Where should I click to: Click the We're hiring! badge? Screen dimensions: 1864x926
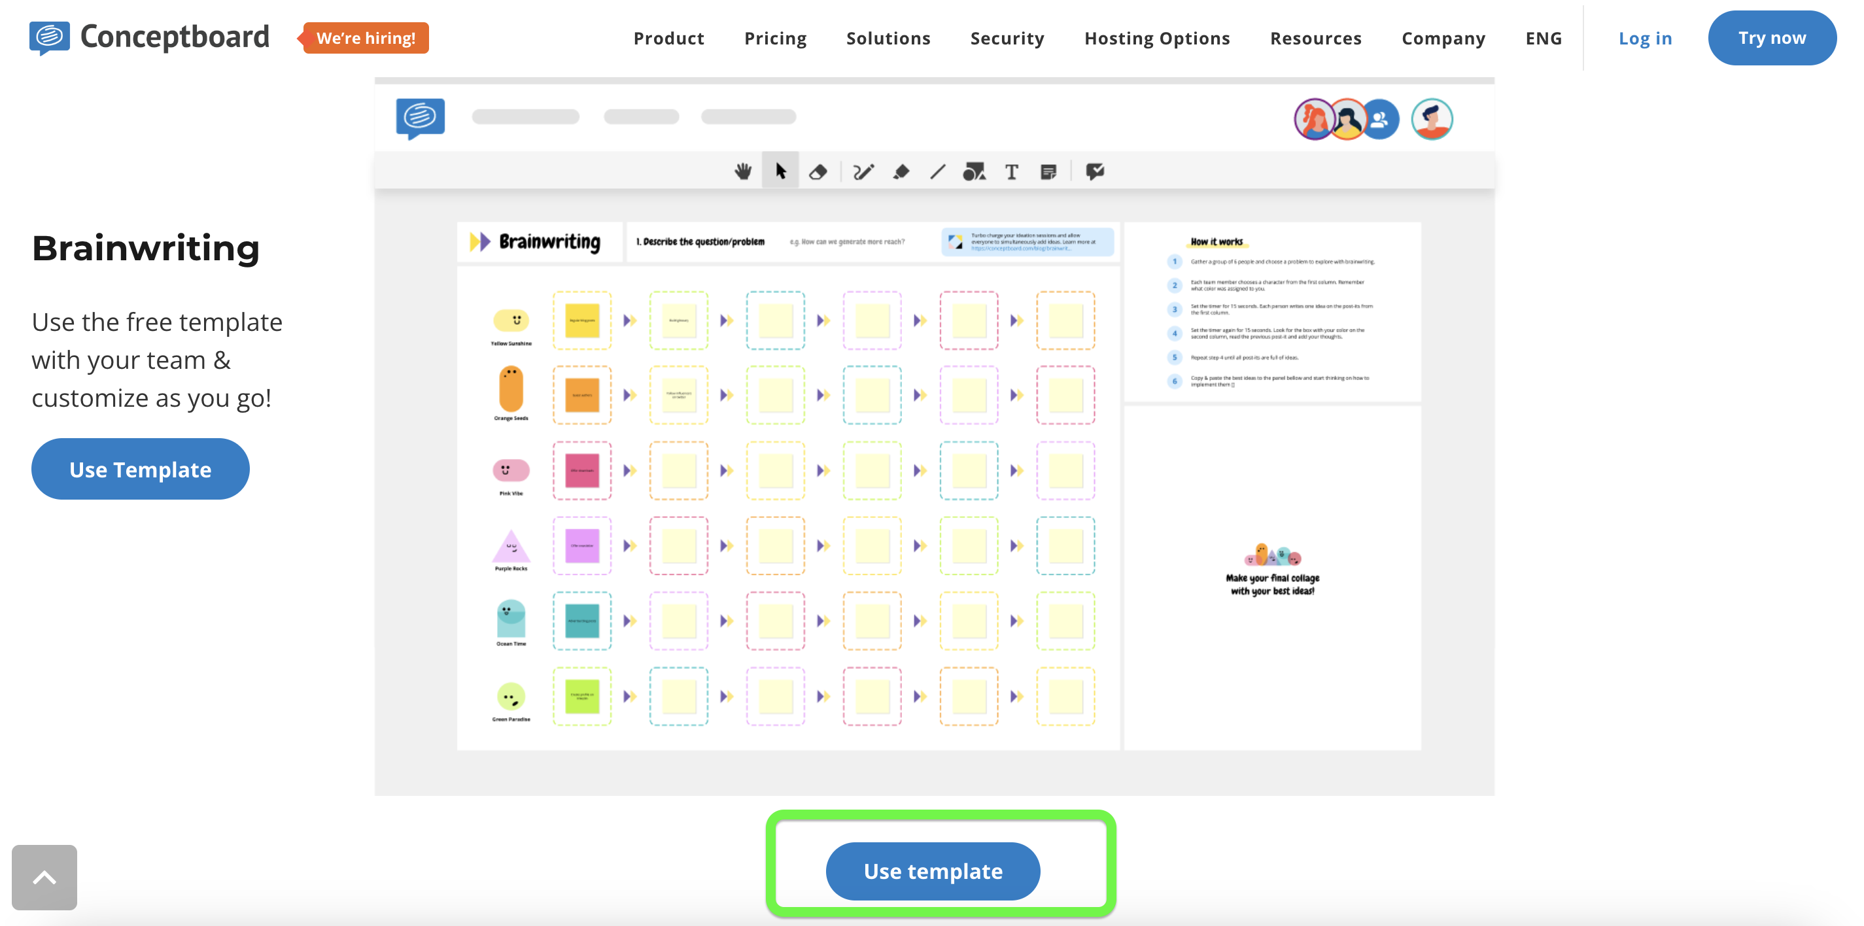364,38
